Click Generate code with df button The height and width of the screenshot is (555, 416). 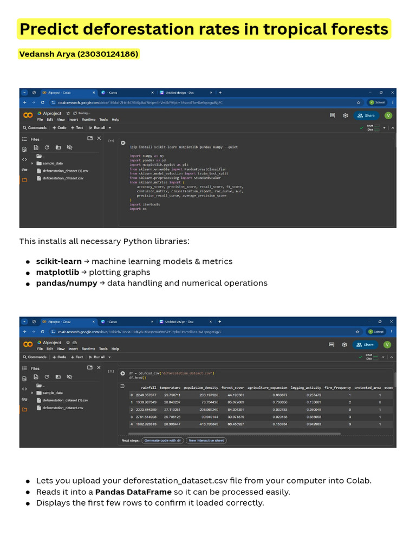162,441
